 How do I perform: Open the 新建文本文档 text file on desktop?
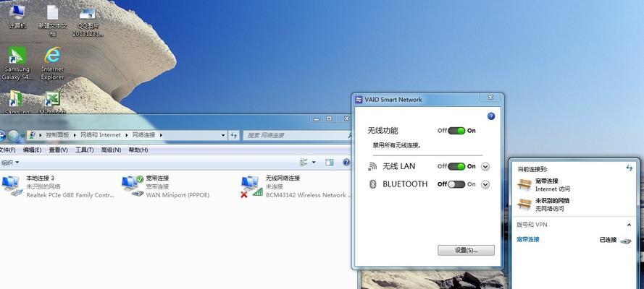tap(53, 20)
